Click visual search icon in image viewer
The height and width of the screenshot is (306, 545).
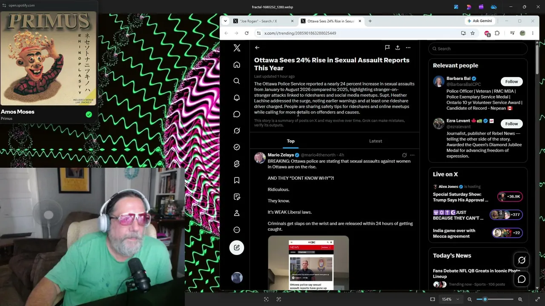point(266,299)
